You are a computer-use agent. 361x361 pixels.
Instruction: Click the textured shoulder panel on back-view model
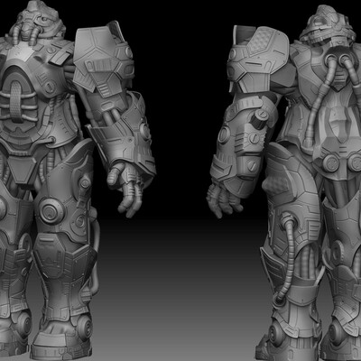pos(264,44)
